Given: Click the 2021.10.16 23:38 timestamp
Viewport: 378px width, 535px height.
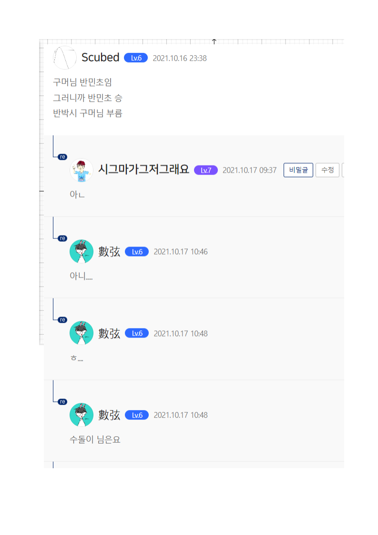Looking at the screenshot, I should click(x=180, y=58).
